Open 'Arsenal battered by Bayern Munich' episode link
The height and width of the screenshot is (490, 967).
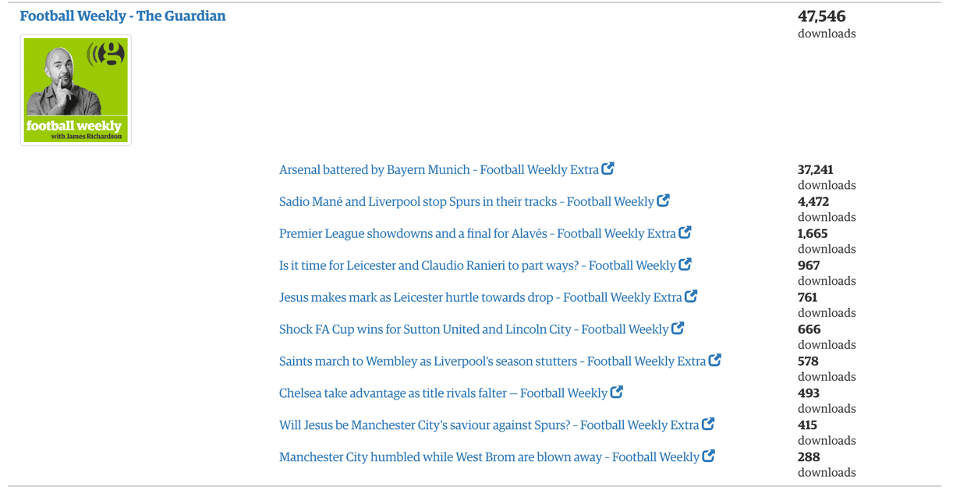point(438,170)
